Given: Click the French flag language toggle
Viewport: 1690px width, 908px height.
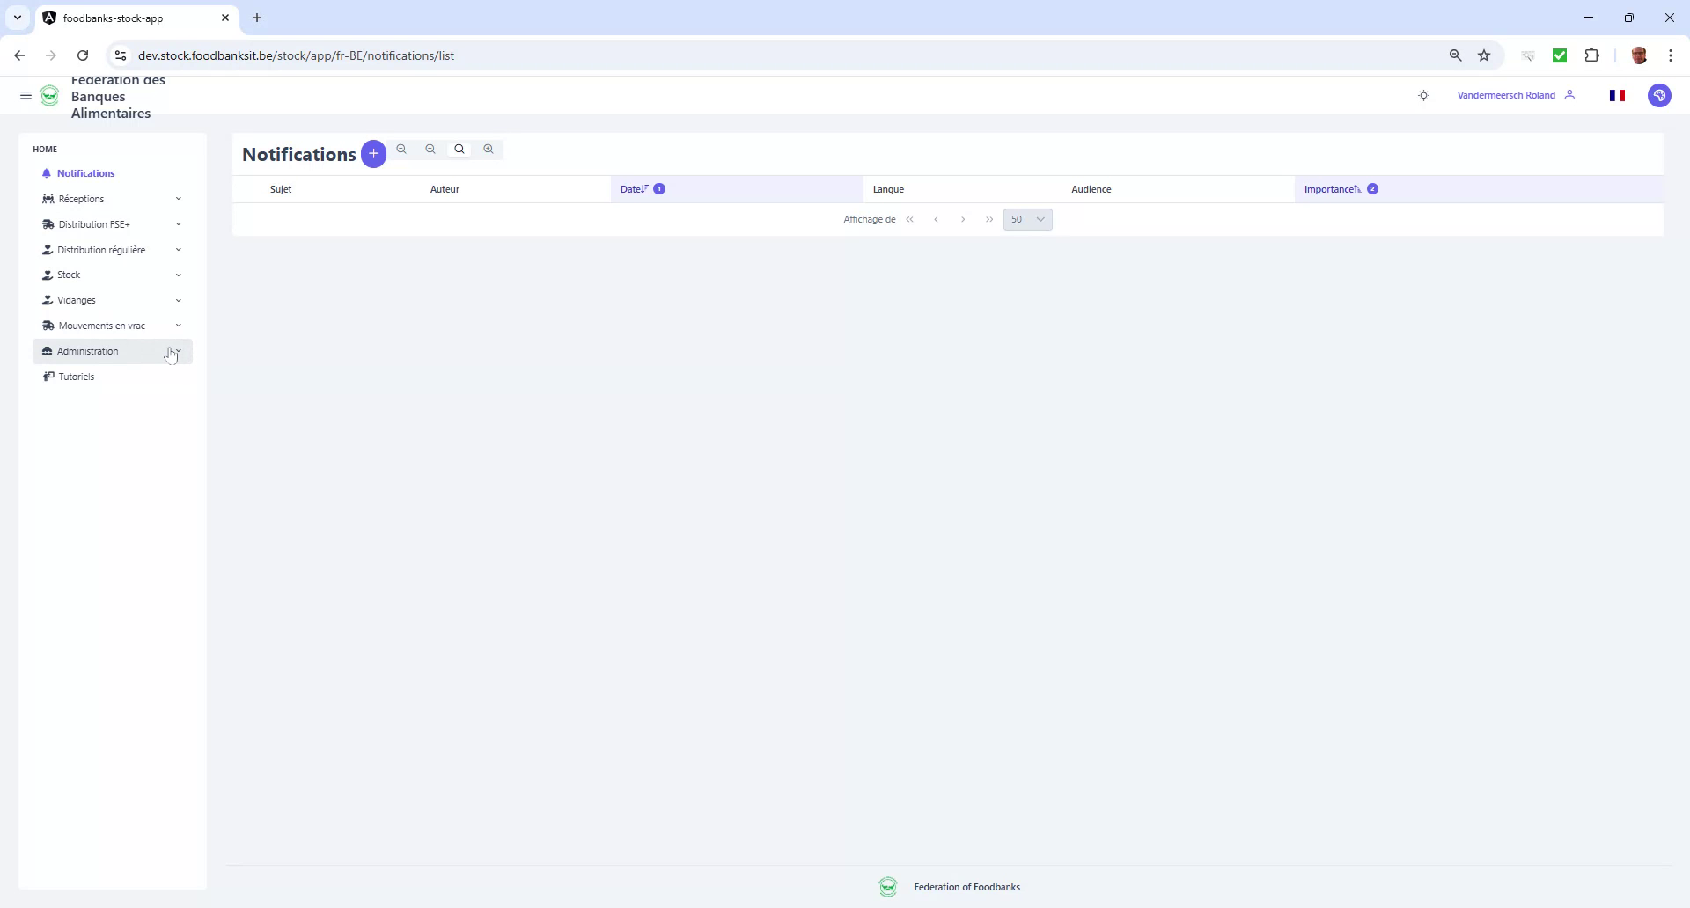Looking at the screenshot, I should (x=1617, y=95).
